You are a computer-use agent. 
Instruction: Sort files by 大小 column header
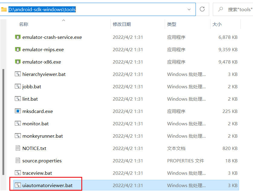[x=217, y=24]
